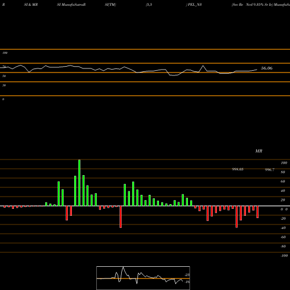Image resolution: width=290 pixels, height=290 pixels.
Task: Click the PEL_N3 symbol in the header
Action: tap(195, 5)
